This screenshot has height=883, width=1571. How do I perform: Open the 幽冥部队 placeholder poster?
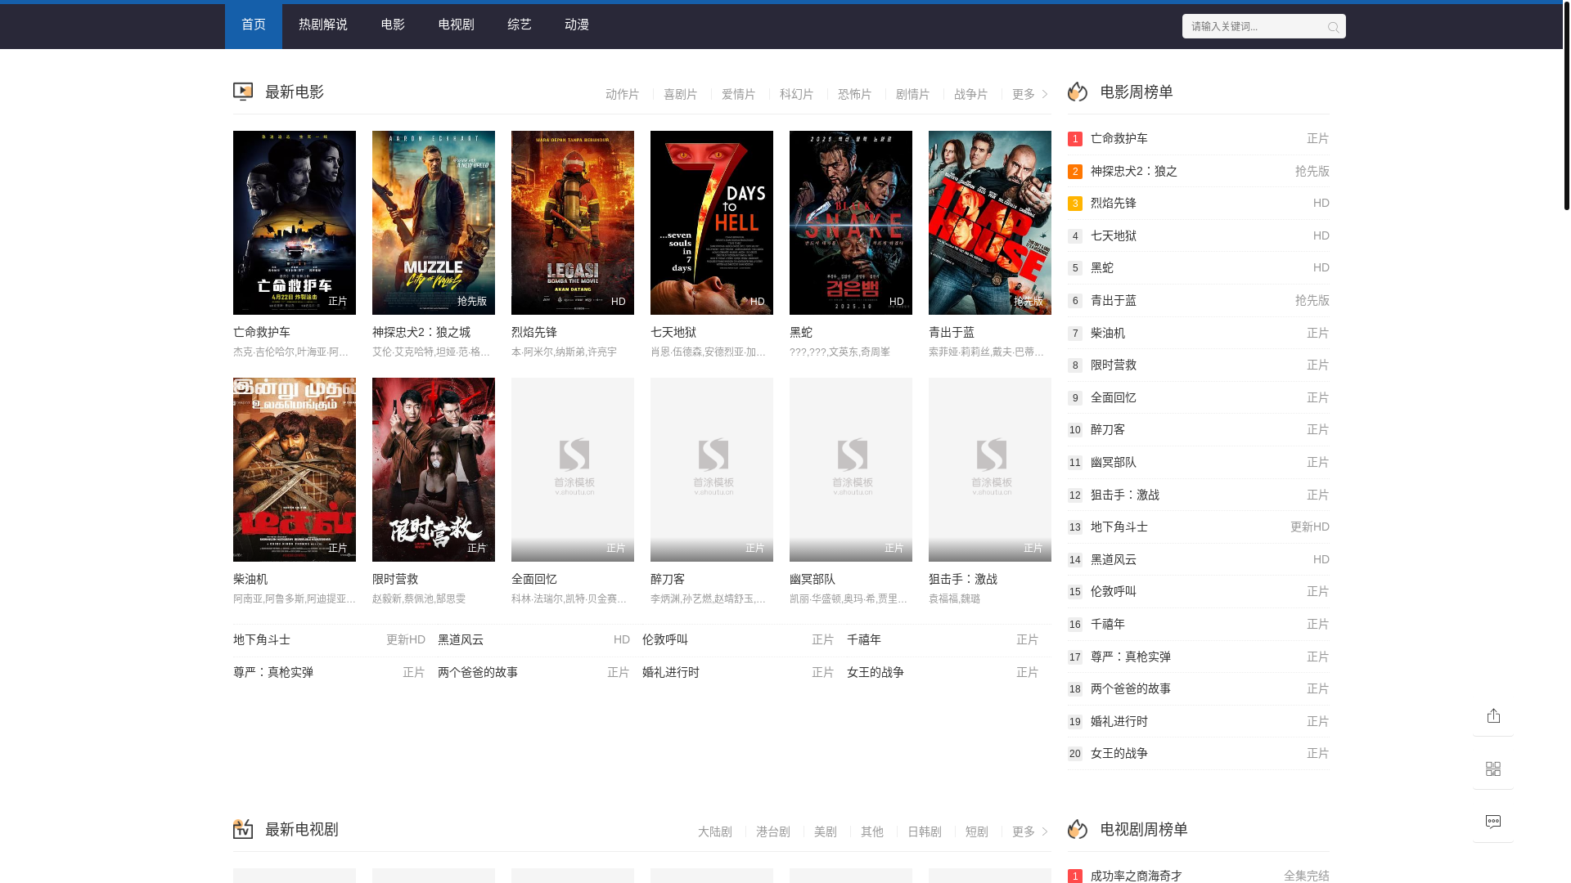851,469
